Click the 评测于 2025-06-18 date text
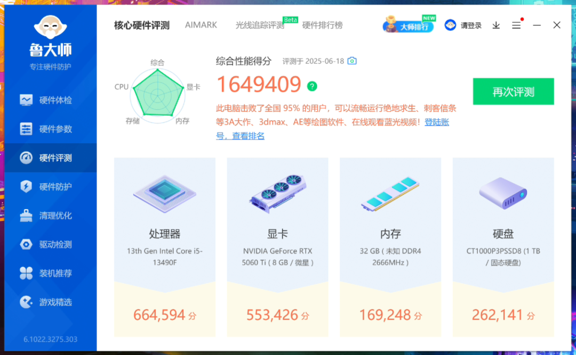 pyautogui.click(x=313, y=61)
